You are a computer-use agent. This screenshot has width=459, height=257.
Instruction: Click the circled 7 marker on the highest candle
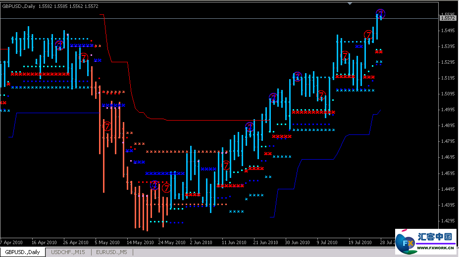coord(380,13)
